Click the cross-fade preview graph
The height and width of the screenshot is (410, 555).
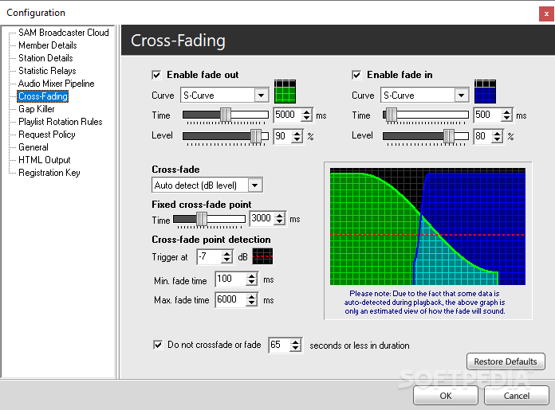[427, 227]
